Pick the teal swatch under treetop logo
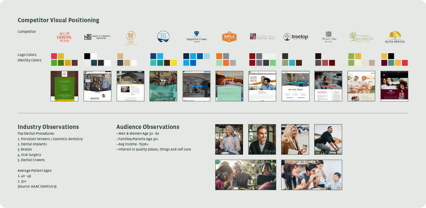Screen dimensions: 426x208 click(x=292, y=63)
